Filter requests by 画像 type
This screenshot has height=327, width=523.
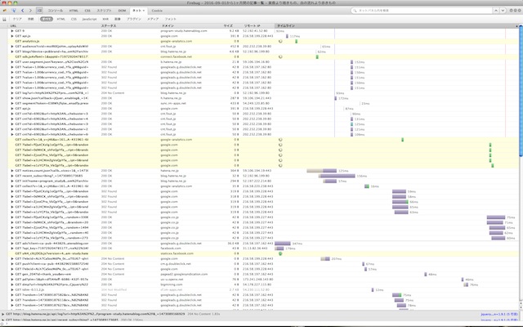click(118, 20)
